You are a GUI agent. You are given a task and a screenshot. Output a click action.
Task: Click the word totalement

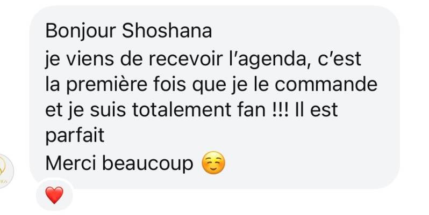(182, 110)
